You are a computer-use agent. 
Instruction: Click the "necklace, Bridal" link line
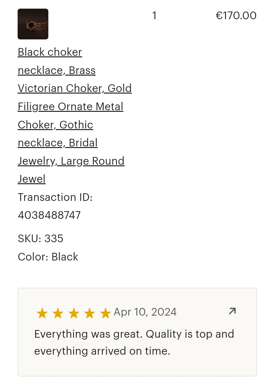coord(58,143)
